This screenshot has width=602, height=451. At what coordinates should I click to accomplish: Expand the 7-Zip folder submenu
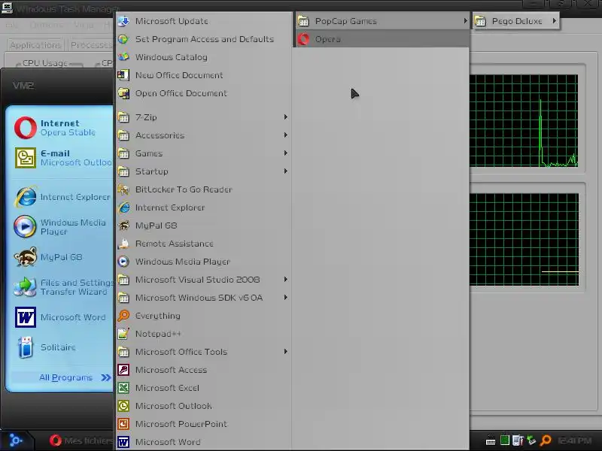pos(203,117)
